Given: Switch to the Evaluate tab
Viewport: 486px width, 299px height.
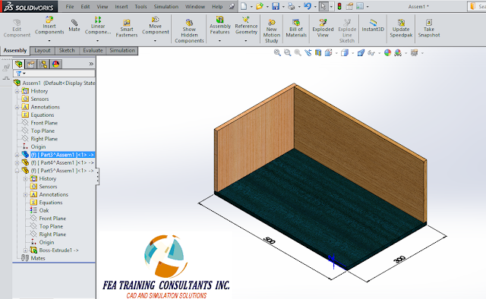Looking at the screenshot, I should click(x=93, y=51).
